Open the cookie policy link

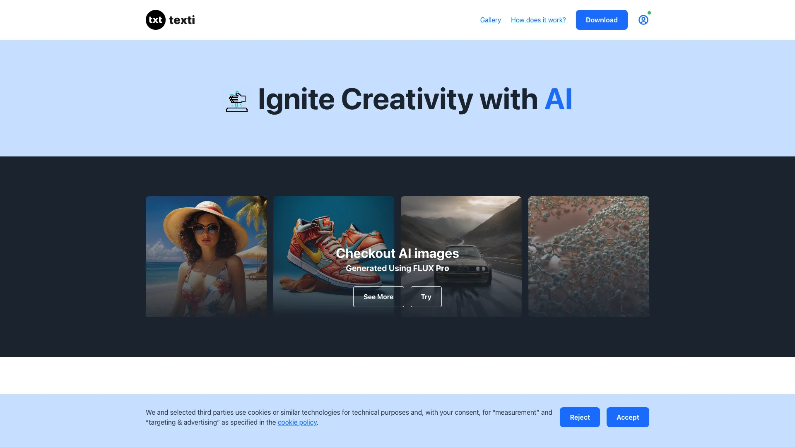tap(297, 422)
